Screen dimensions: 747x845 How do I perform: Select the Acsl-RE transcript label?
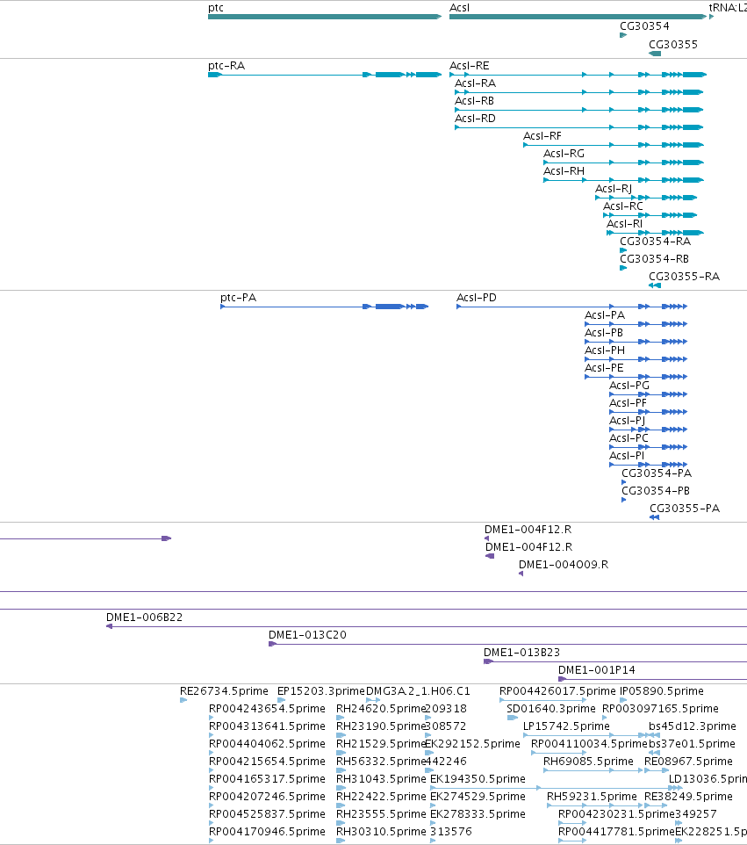(469, 66)
